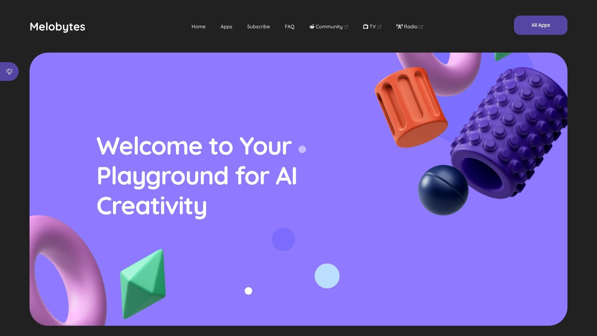Screen dimensions: 597x336
Task: Click the Radio microphone icon
Action: point(399,27)
